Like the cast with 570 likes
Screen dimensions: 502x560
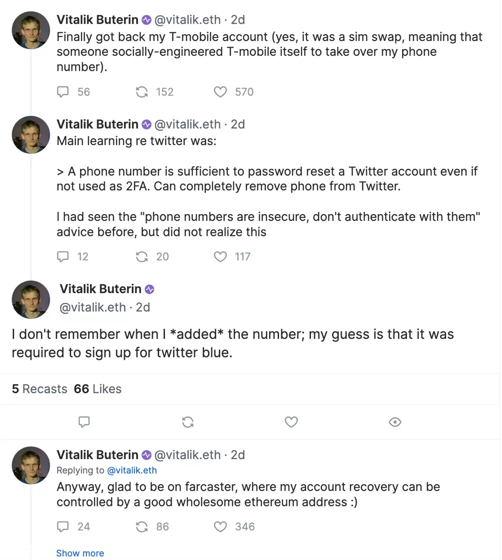pyautogui.click(x=220, y=92)
